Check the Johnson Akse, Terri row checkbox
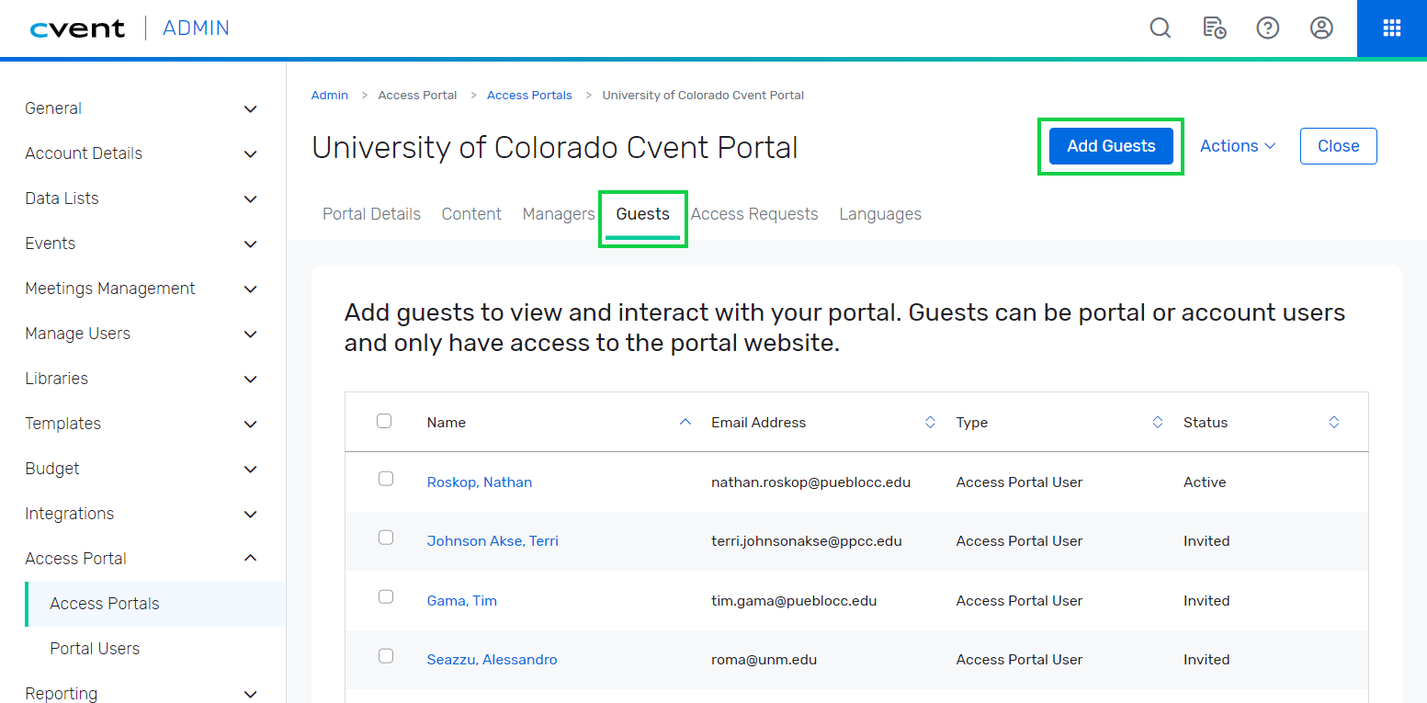This screenshot has height=703, width=1427. pyautogui.click(x=386, y=538)
